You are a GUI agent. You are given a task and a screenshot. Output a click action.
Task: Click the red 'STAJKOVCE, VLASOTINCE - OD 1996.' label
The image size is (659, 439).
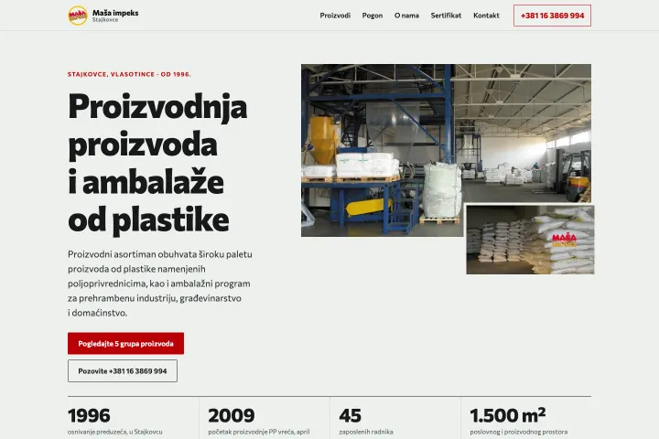[129, 74]
